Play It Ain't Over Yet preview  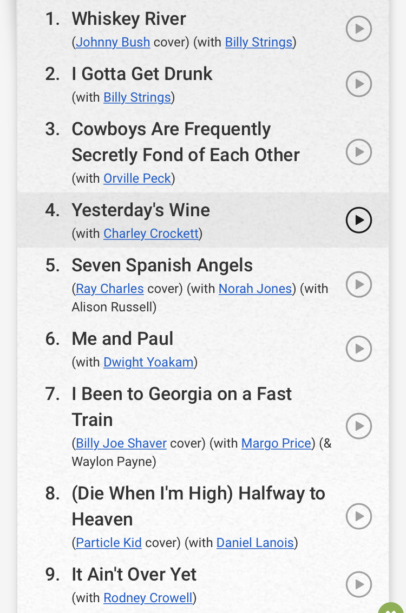tap(358, 584)
